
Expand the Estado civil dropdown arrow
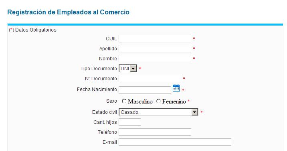pos(195,112)
